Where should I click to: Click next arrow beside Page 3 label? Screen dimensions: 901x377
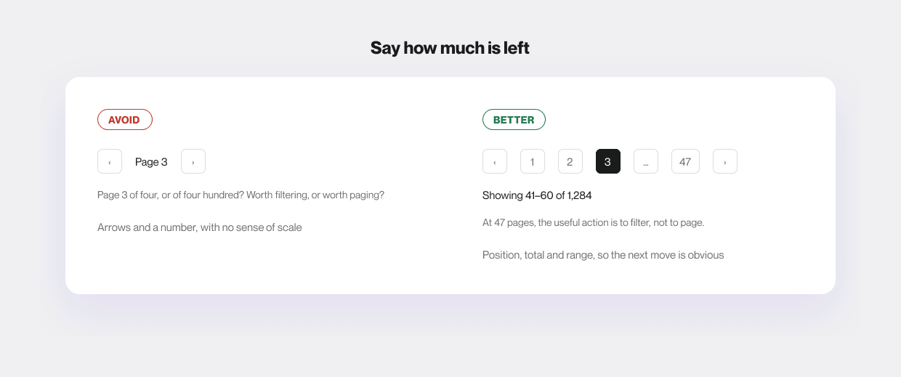pyautogui.click(x=193, y=161)
